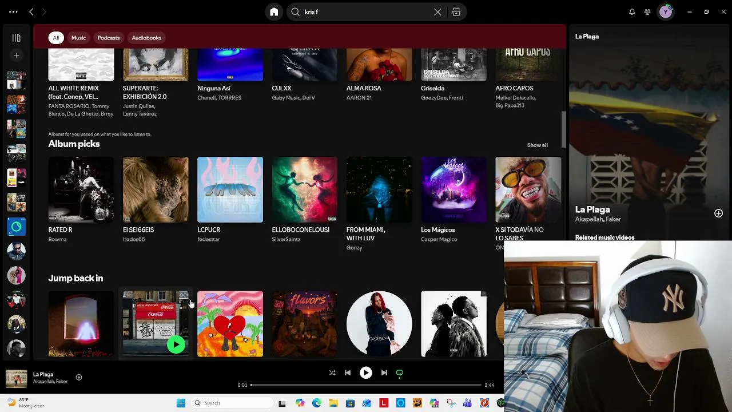Select the All filter chip
The image size is (732, 412).
(56, 38)
